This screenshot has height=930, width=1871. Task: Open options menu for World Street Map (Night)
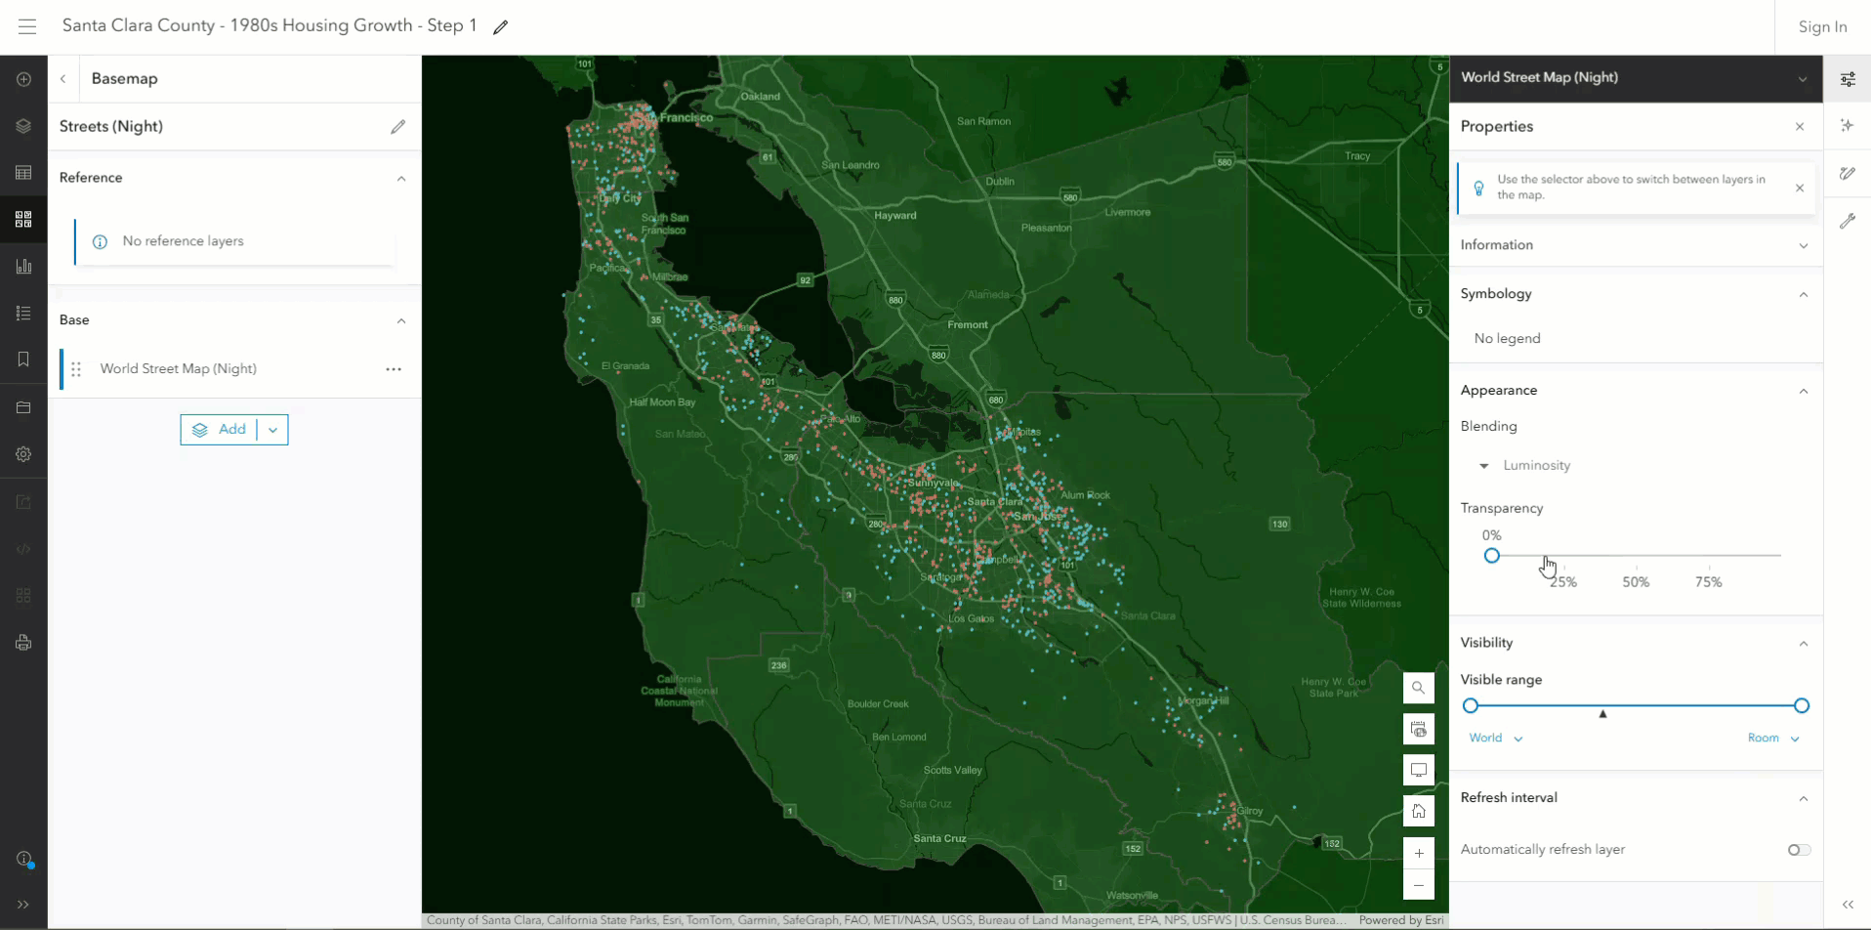pyautogui.click(x=394, y=369)
